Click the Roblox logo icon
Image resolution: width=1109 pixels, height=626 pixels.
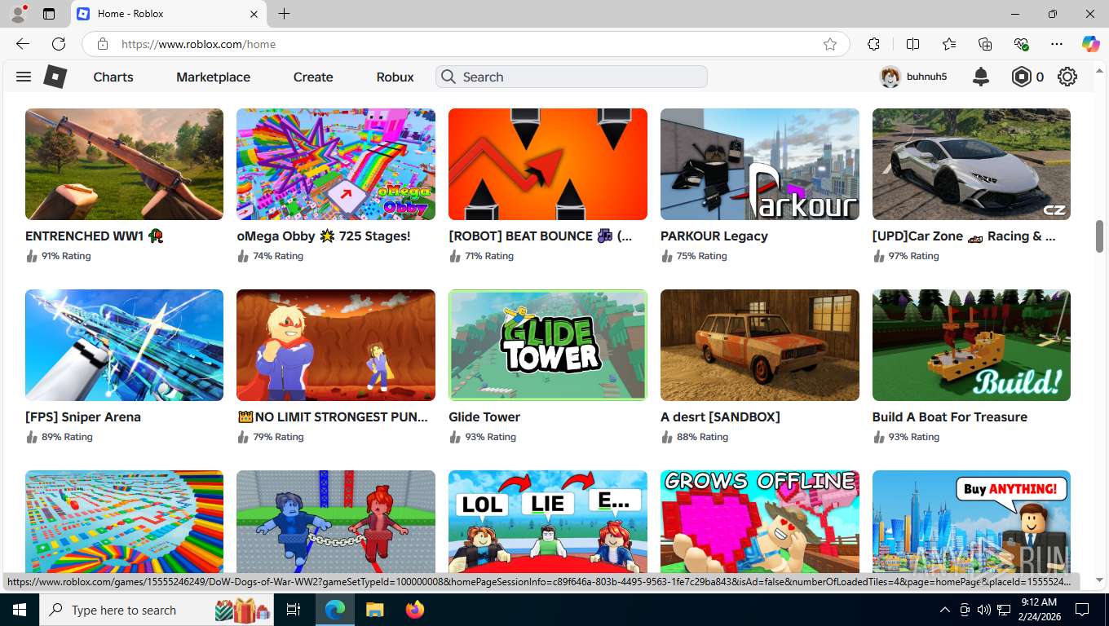[x=55, y=77]
